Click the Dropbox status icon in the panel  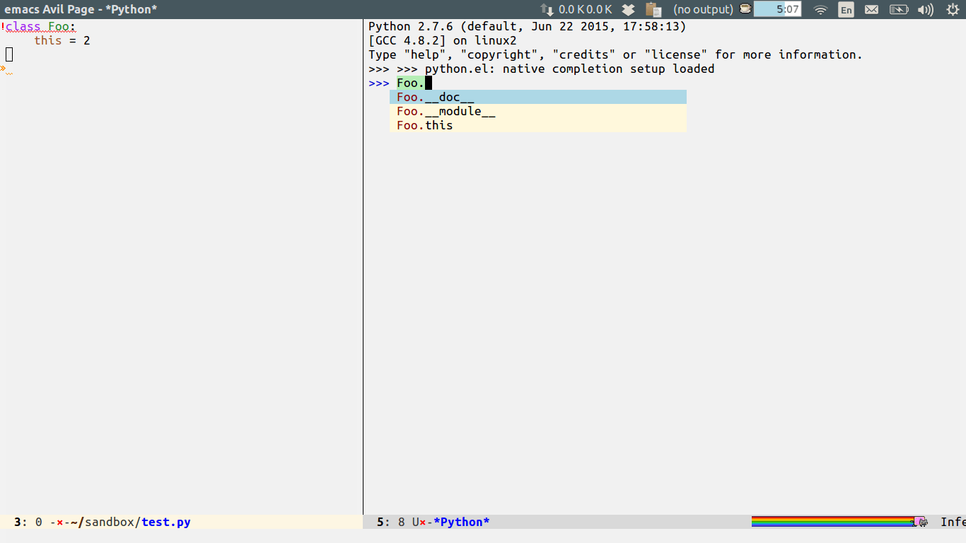click(628, 9)
